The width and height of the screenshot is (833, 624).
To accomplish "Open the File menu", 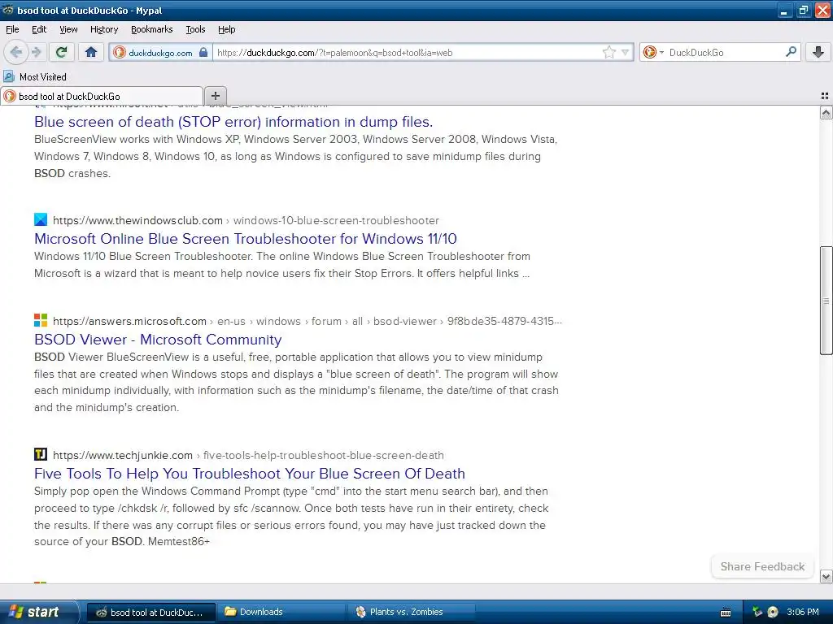I will [12, 29].
